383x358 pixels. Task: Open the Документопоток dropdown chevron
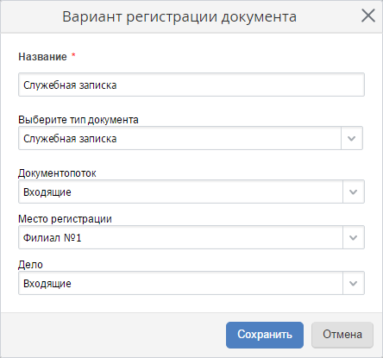pyautogui.click(x=354, y=192)
